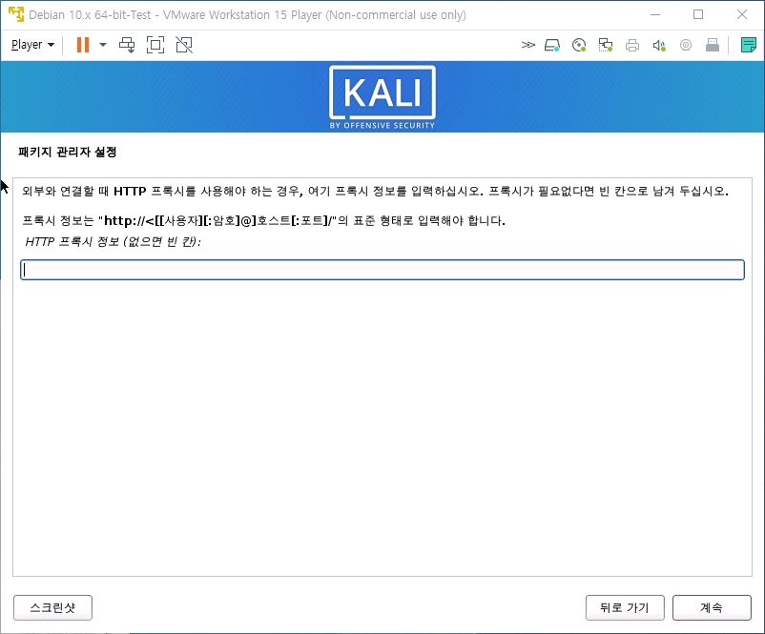Expand the power options dropdown arrow
765x634 pixels.
coord(103,45)
